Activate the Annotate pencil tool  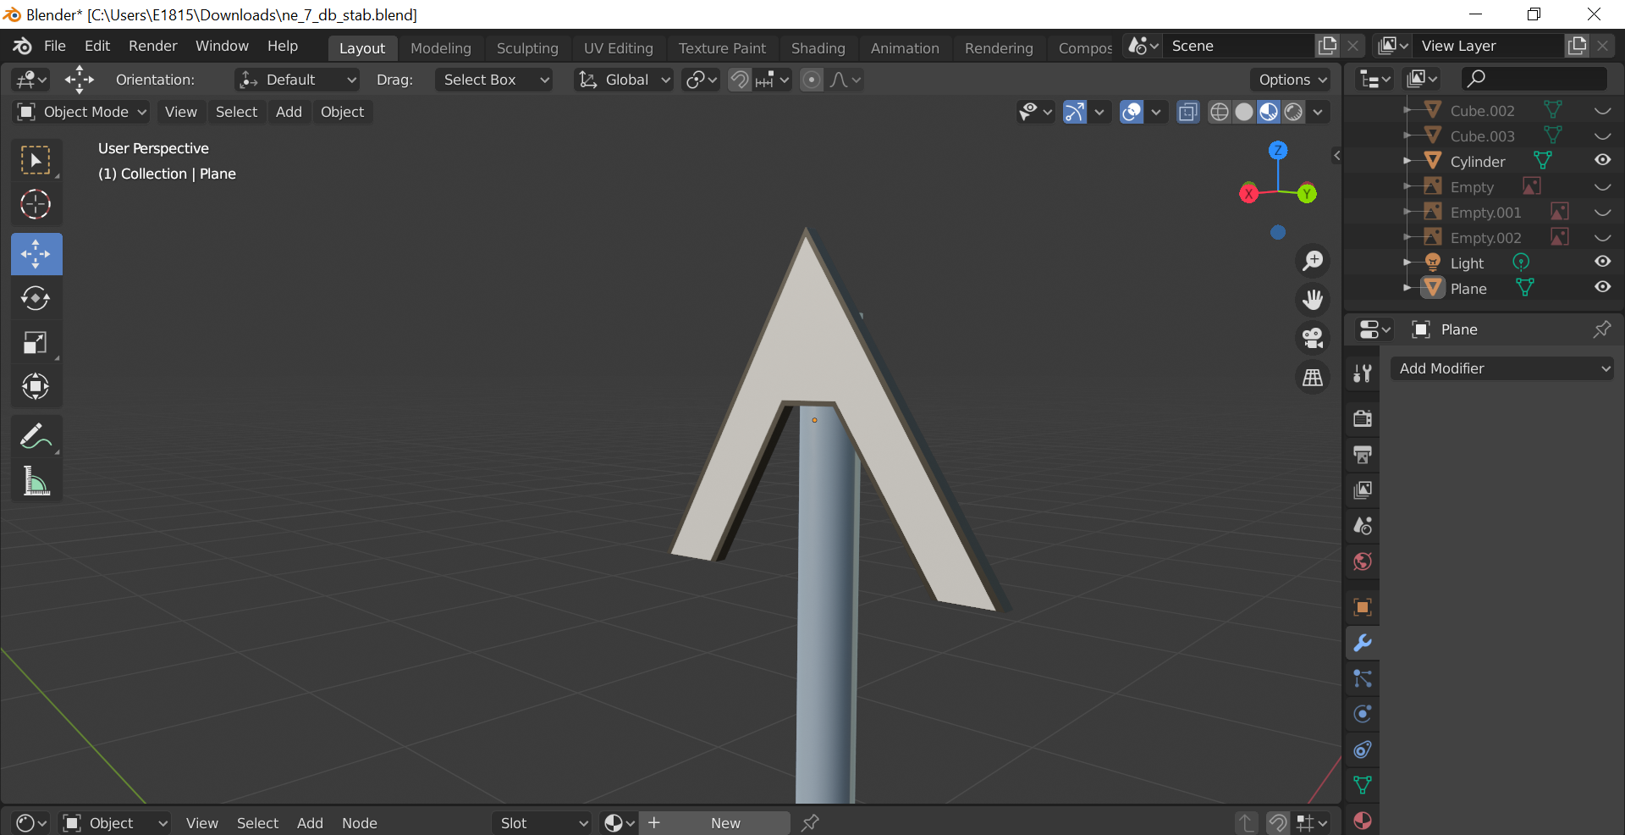coord(36,437)
